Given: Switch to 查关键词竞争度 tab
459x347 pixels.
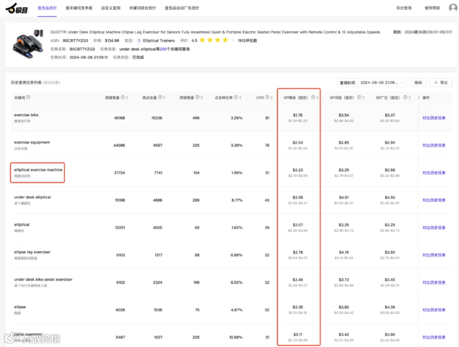Looking at the screenshot, I should (x=79, y=8).
